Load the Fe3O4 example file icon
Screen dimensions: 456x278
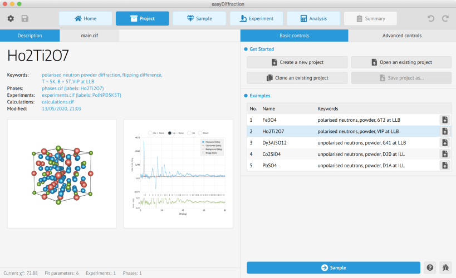[x=445, y=120]
